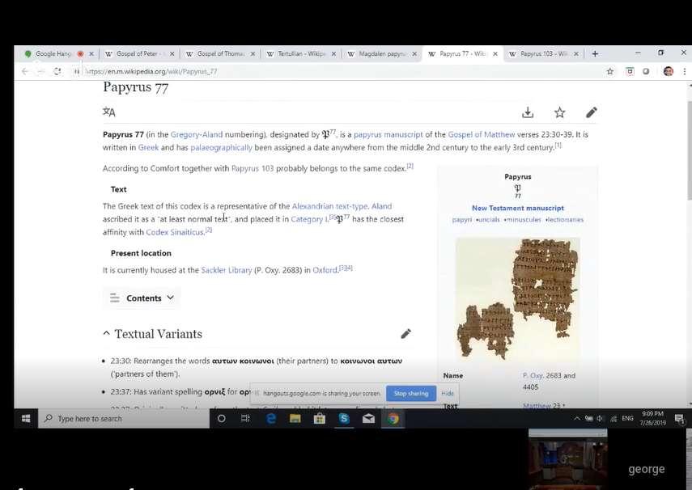Enlarge the papyrus fragment image
692x490 pixels.
(x=518, y=298)
